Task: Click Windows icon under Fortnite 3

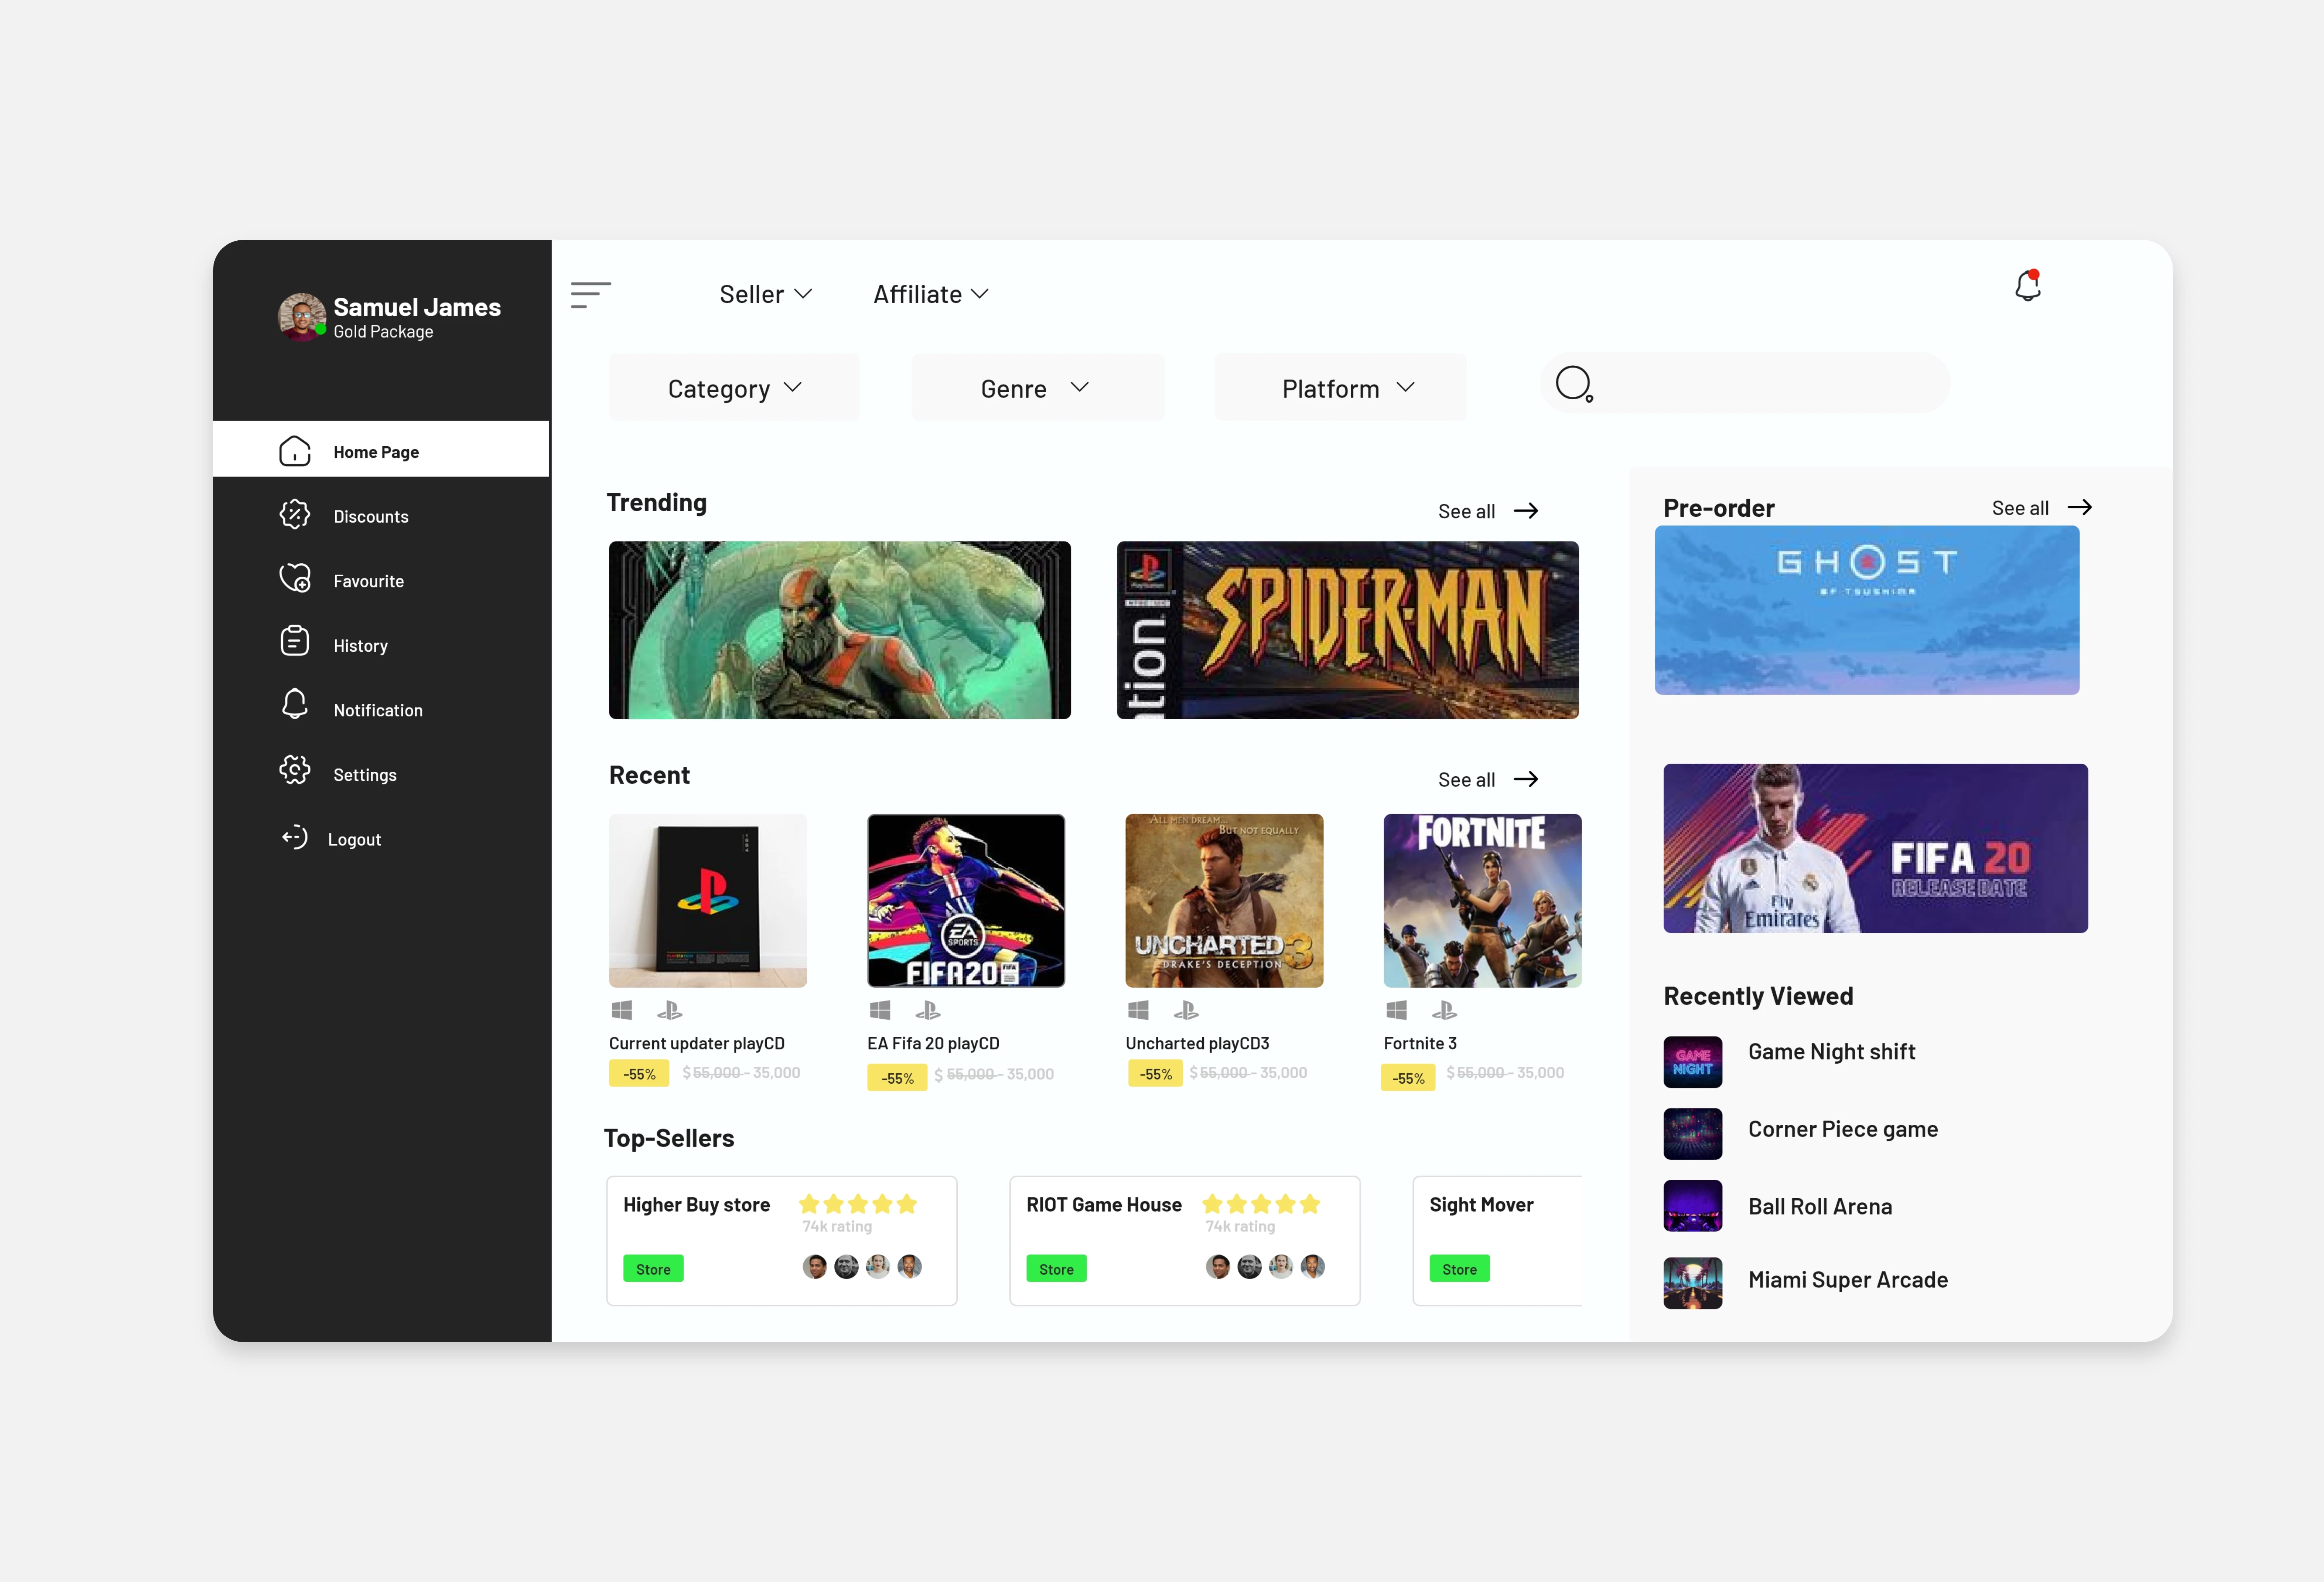Action: (x=1396, y=1010)
